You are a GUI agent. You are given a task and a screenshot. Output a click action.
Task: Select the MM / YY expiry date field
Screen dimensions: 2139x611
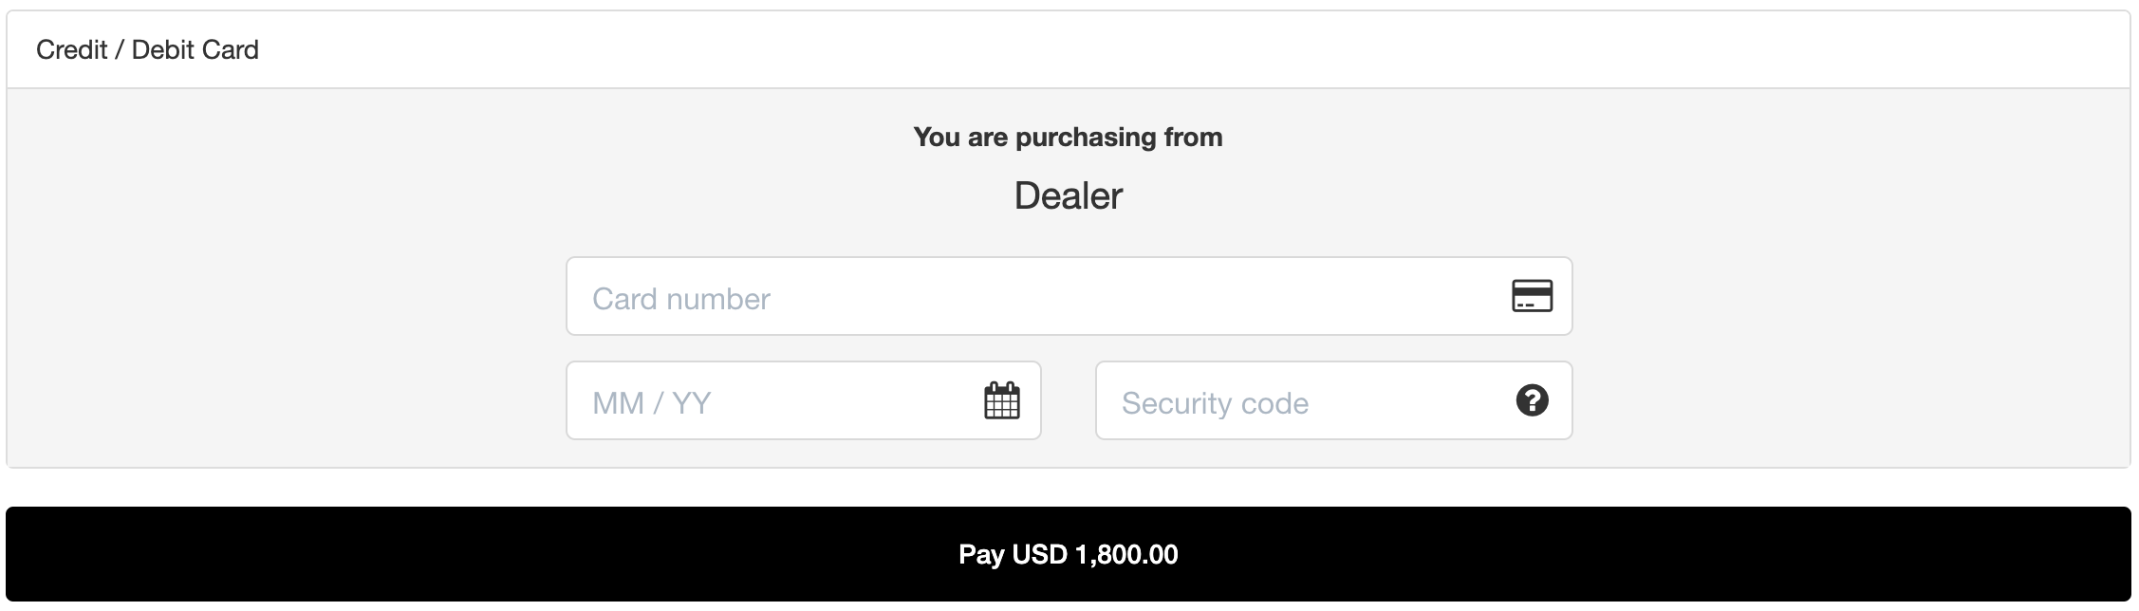tap(803, 400)
